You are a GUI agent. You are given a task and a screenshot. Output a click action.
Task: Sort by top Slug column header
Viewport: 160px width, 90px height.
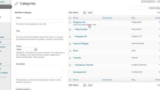point(133,18)
